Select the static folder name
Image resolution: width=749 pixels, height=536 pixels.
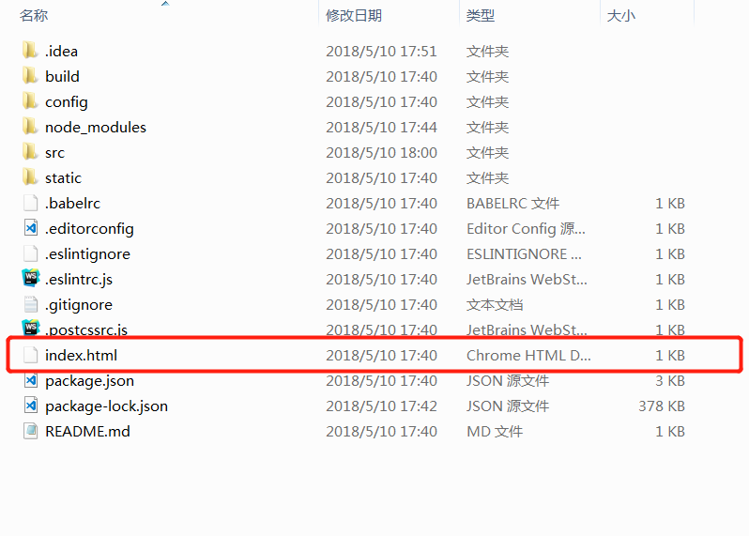pyautogui.click(x=63, y=177)
